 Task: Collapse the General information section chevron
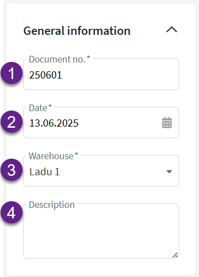click(x=171, y=30)
